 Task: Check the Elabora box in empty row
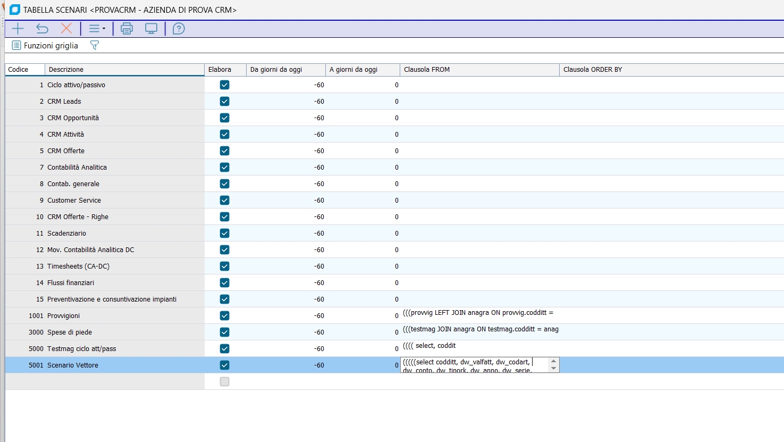pyautogui.click(x=224, y=382)
